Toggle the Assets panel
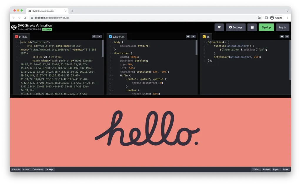The width and height of the screenshot is (301, 185). click(x=26, y=169)
